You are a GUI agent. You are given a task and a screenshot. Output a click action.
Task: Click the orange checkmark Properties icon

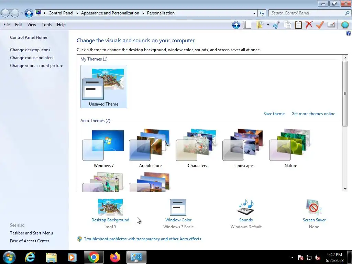pos(320,25)
